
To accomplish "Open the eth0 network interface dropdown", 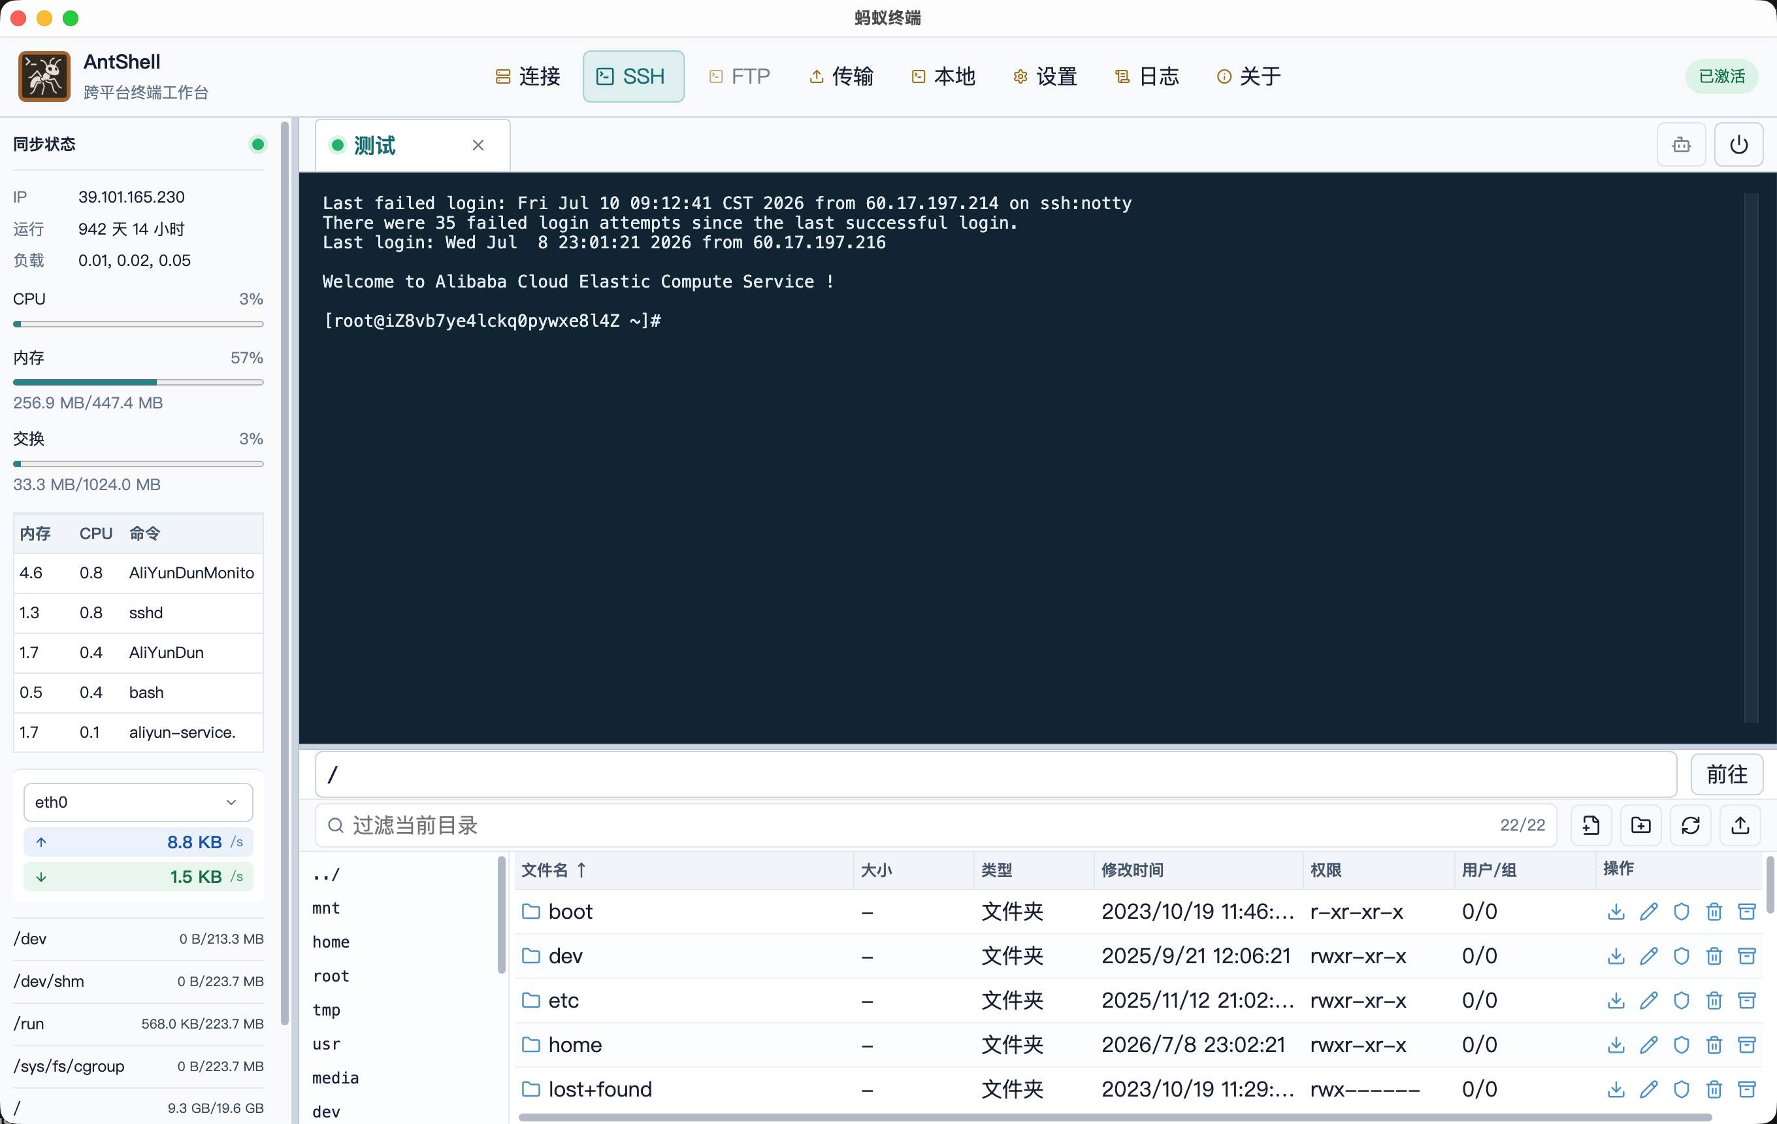I will click(x=138, y=802).
